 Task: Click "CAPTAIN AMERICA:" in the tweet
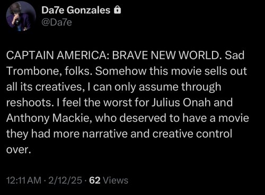[58, 55]
